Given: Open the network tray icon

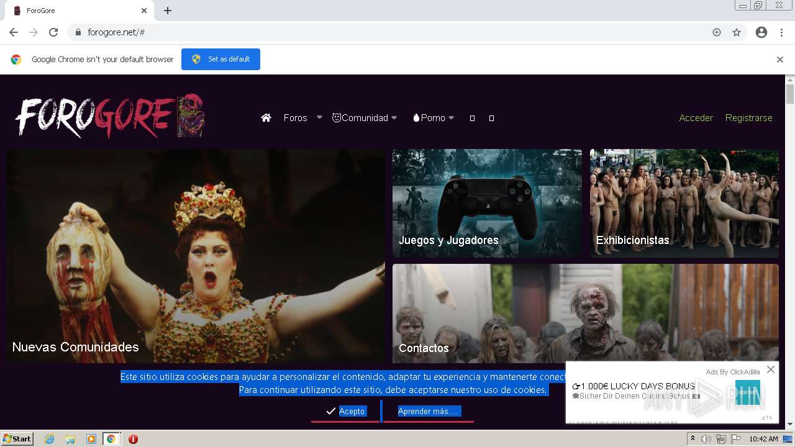Looking at the screenshot, I should (x=721, y=439).
